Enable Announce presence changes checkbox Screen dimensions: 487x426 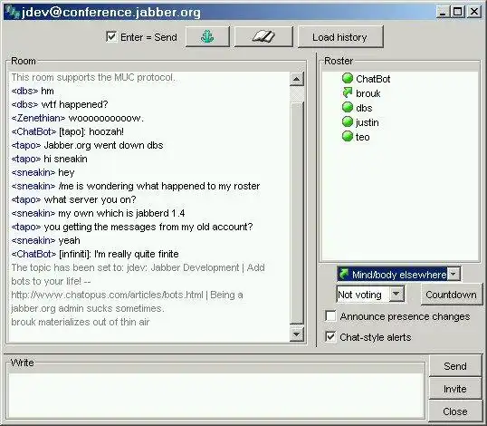click(x=330, y=316)
